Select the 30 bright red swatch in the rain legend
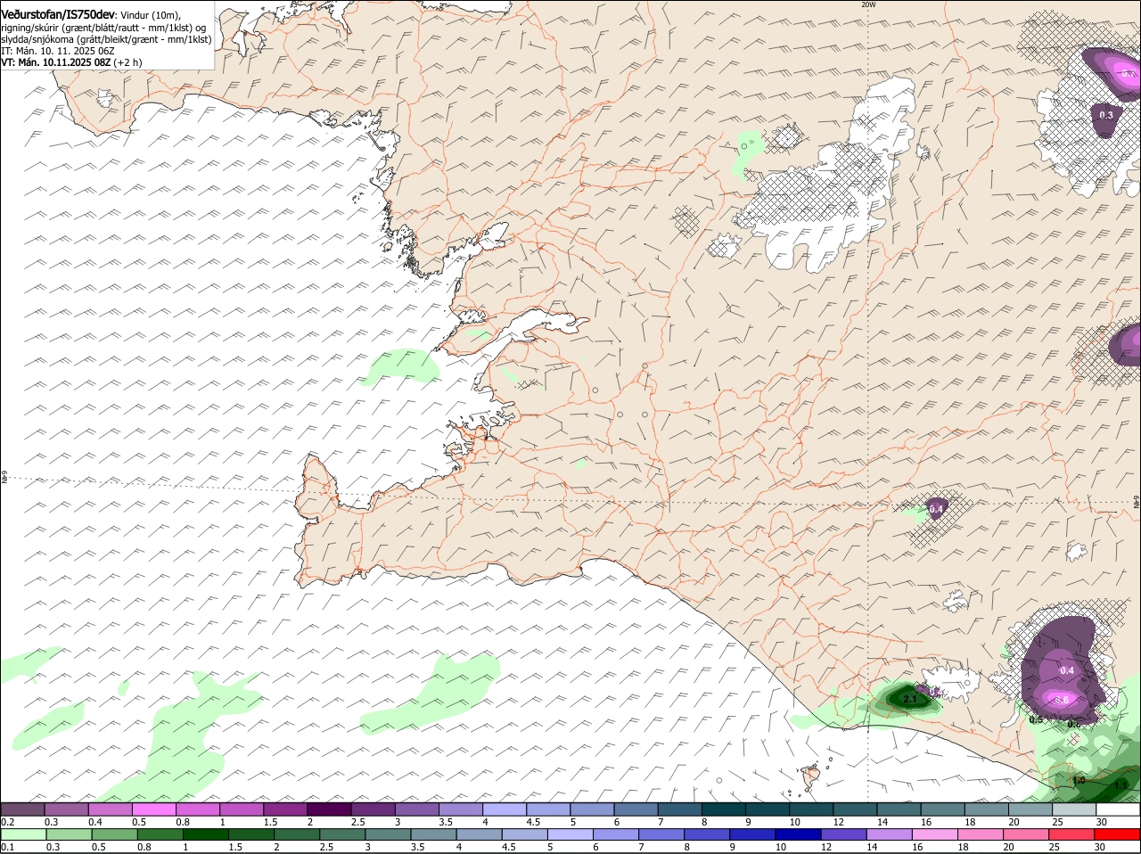 pos(1119,834)
